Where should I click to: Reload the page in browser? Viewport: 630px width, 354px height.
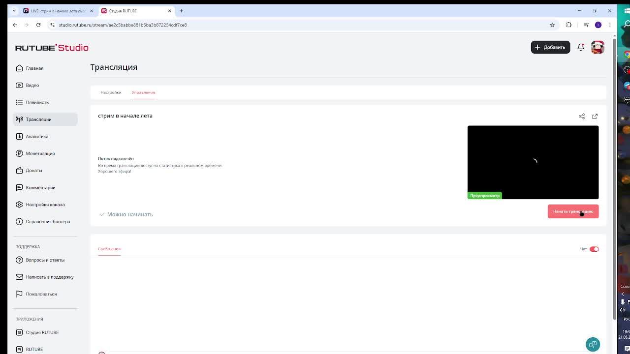(38, 25)
